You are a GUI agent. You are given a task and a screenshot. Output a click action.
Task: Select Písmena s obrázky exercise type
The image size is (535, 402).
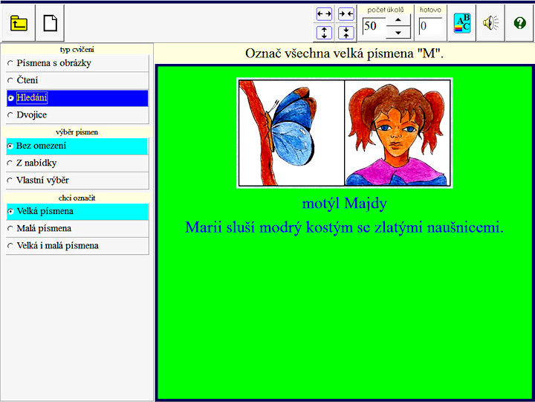[77, 63]
